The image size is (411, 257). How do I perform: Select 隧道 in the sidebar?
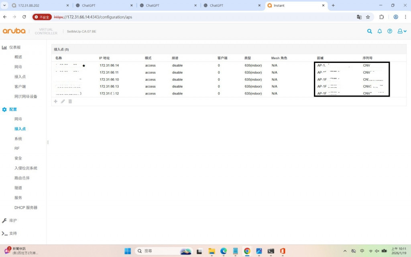point(18,188)
